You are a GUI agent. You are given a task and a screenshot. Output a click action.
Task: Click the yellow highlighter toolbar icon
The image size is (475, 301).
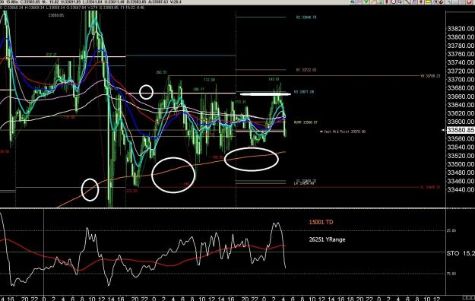[428, 2]
